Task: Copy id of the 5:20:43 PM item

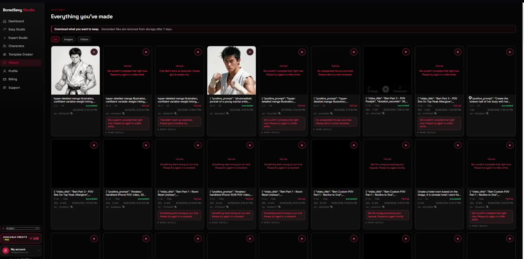Action: [123, 113]
